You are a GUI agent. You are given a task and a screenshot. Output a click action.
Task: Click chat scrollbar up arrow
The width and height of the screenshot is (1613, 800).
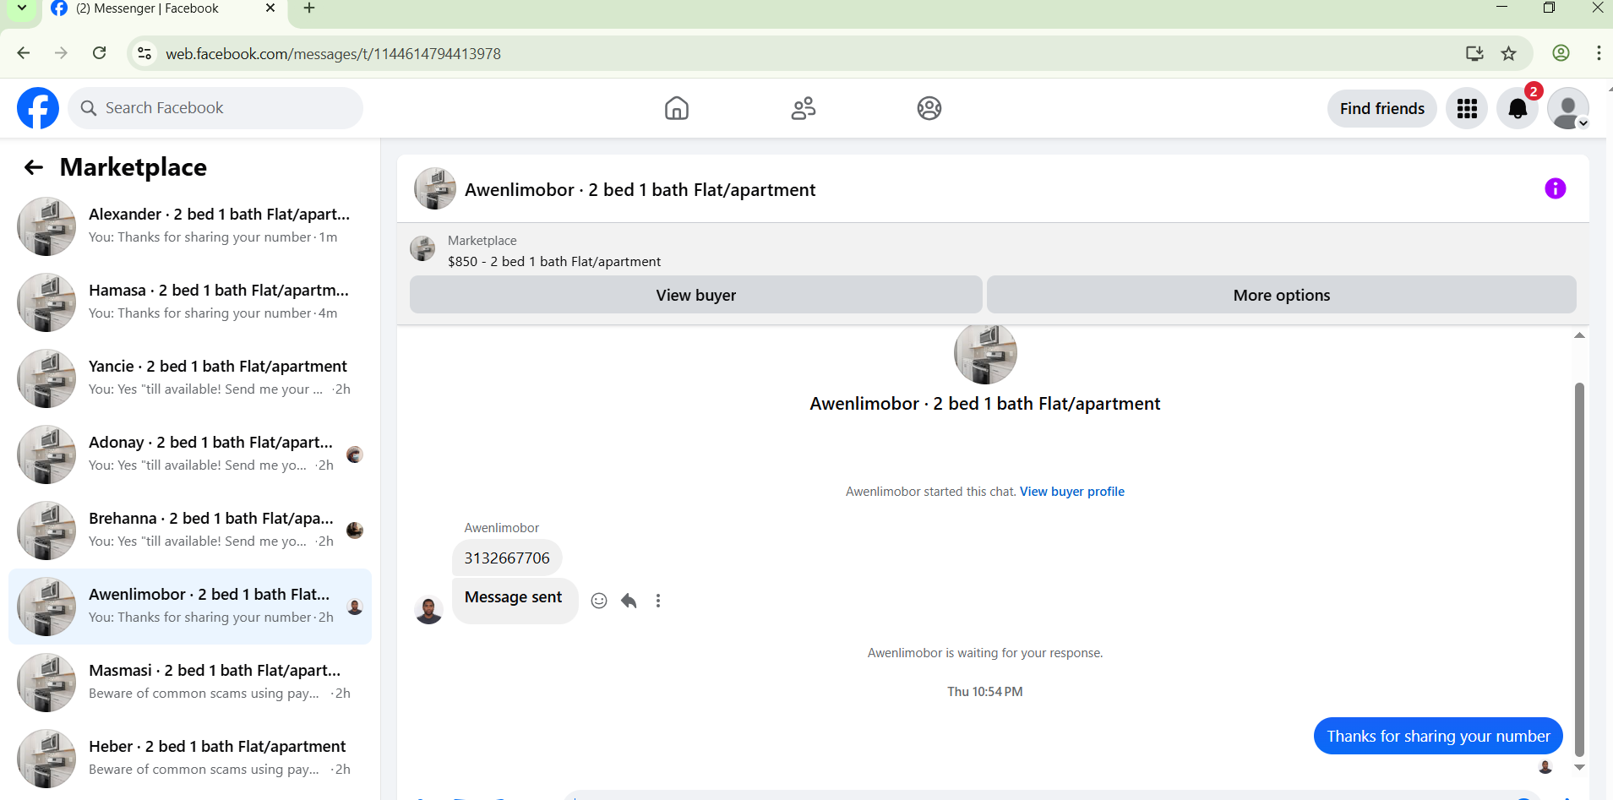tap(1579, 335)
